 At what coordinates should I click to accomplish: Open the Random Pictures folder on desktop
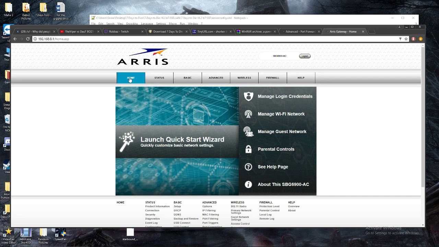coord(43,236)
